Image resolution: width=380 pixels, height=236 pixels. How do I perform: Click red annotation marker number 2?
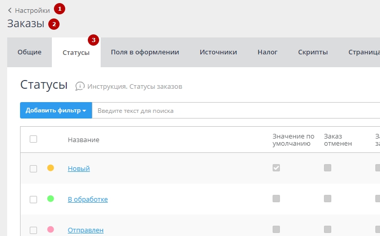point(54,24)
